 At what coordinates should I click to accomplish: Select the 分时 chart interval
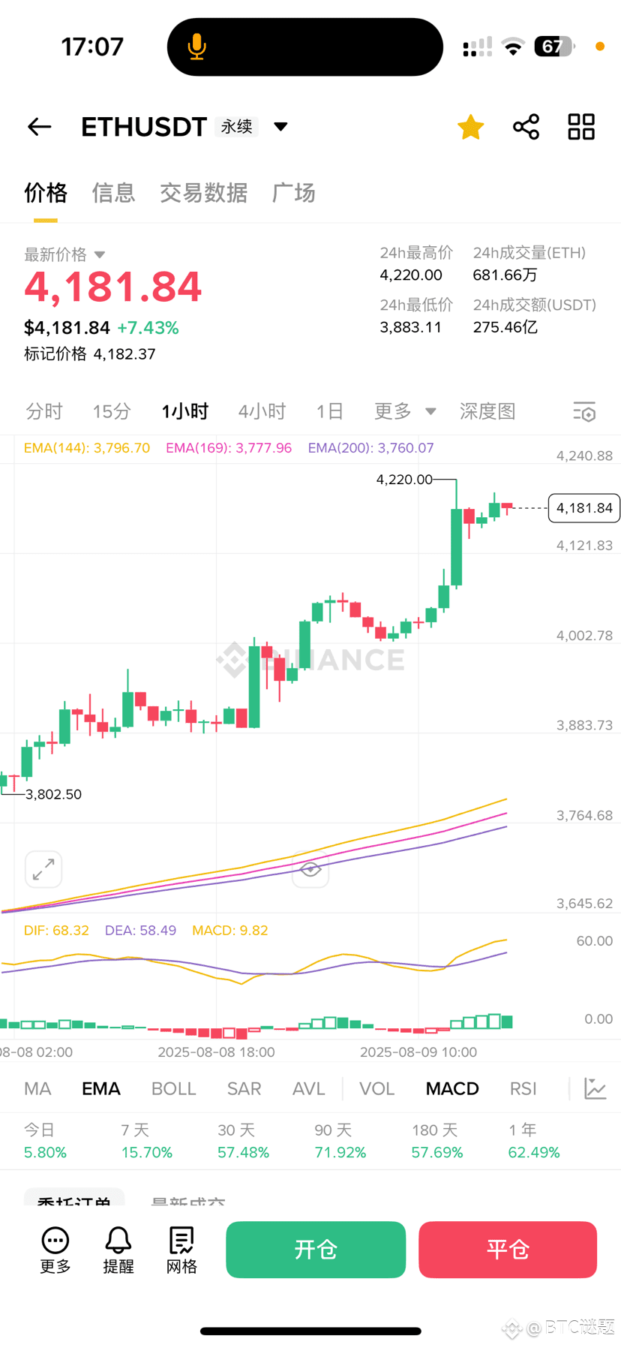pyautogui.click(x=44, y=411)
